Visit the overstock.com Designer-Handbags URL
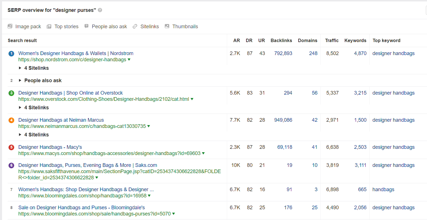427x220 pixels. (x=104, y=99)
